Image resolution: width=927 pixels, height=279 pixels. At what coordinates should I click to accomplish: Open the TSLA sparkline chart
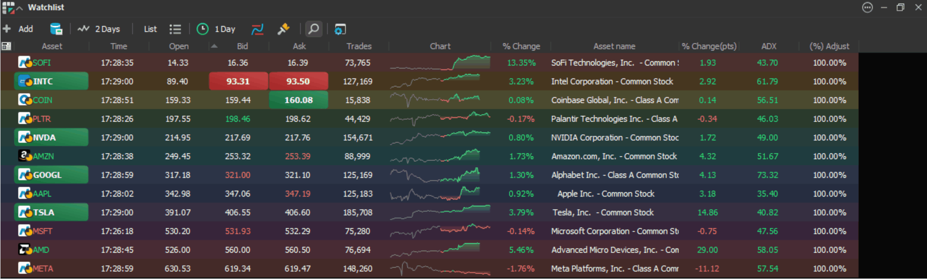[x=440, y=212]
